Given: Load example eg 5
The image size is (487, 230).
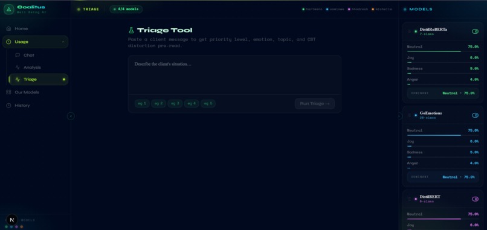Looking at the screenshot, I should [208, 104].
